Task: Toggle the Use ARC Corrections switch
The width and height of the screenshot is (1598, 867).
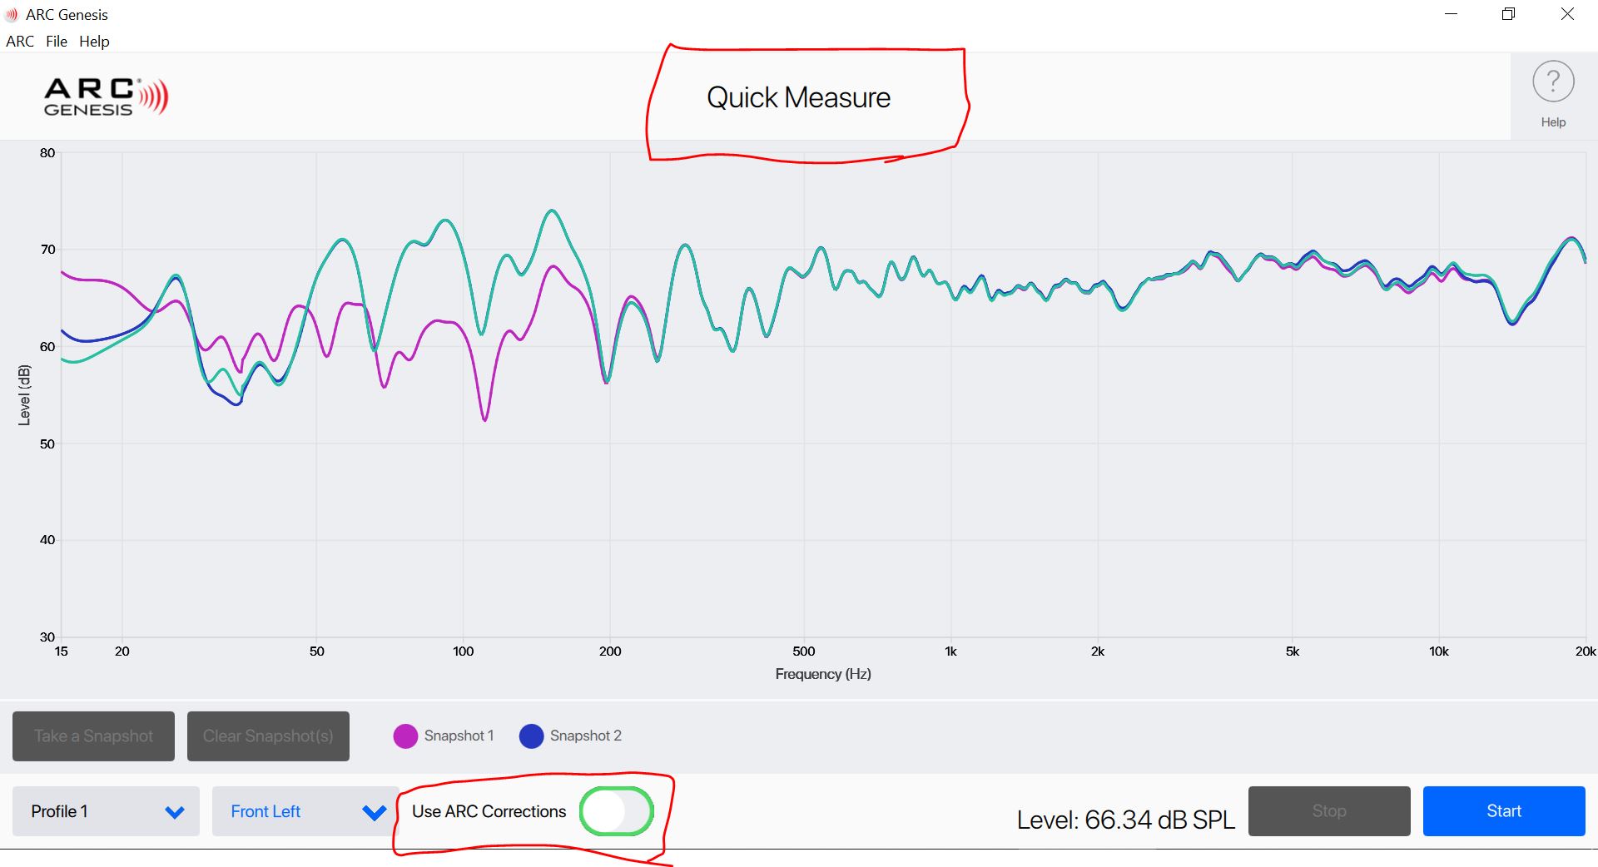Action: coord(617,811)
